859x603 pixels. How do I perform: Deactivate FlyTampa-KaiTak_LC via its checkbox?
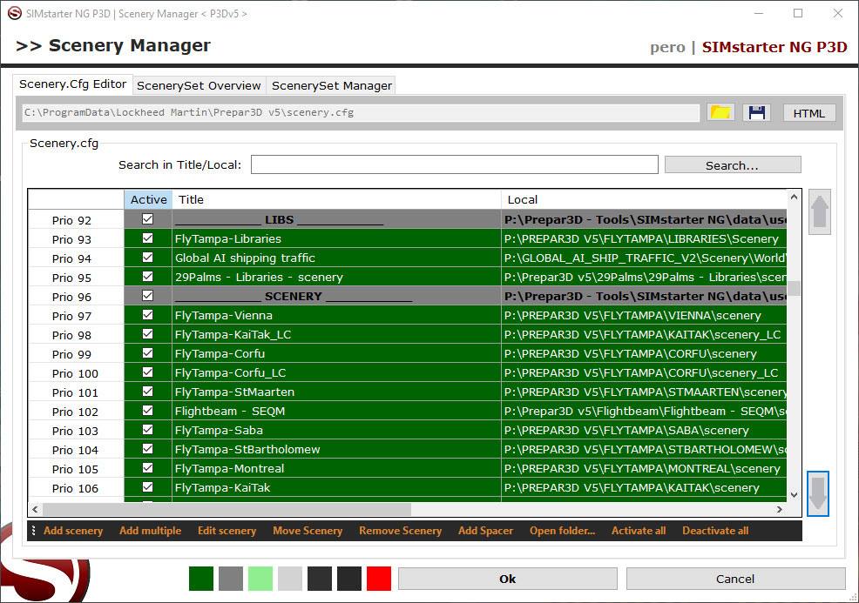147,334
